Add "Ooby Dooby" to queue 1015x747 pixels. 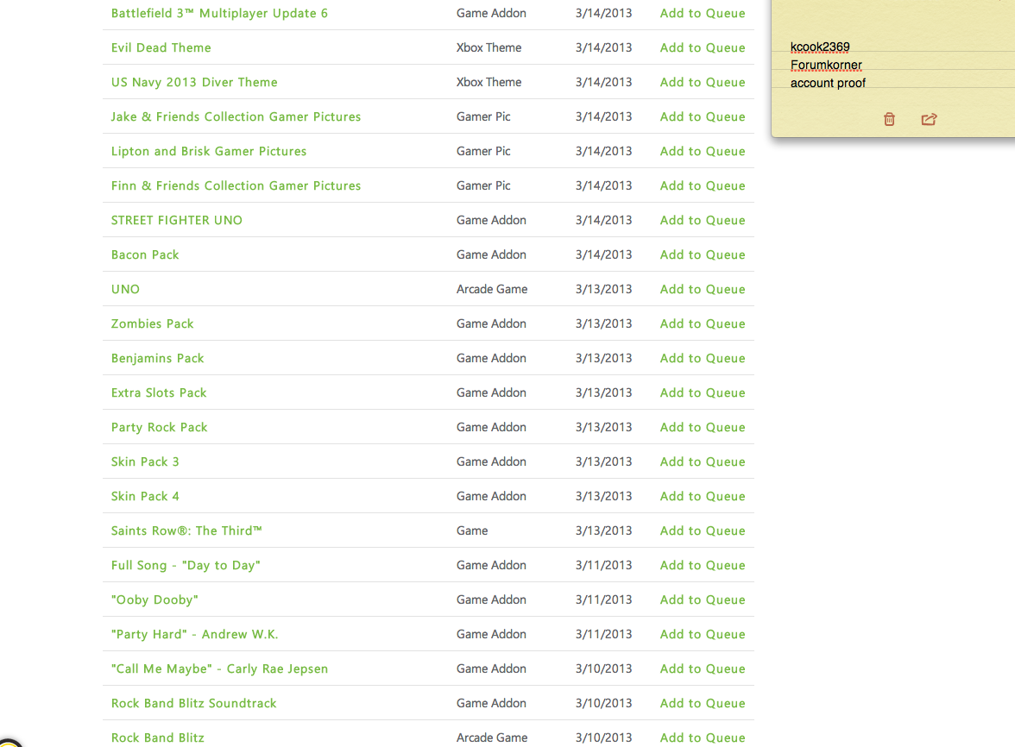point(703,599)
